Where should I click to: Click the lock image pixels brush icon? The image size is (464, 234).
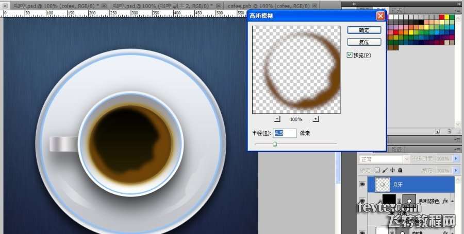(385, 170)
